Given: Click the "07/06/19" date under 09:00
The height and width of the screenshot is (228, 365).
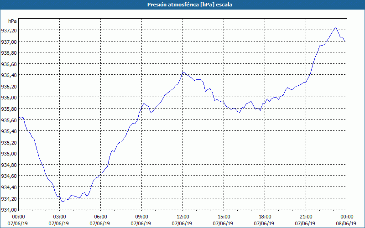Looking at the screenshot, I should [x=141, y=223].
